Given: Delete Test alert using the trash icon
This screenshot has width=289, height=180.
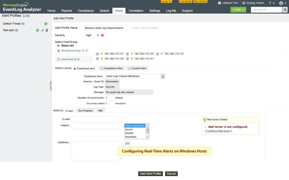Looking at the screenshot, I should (x=47, y=30).
